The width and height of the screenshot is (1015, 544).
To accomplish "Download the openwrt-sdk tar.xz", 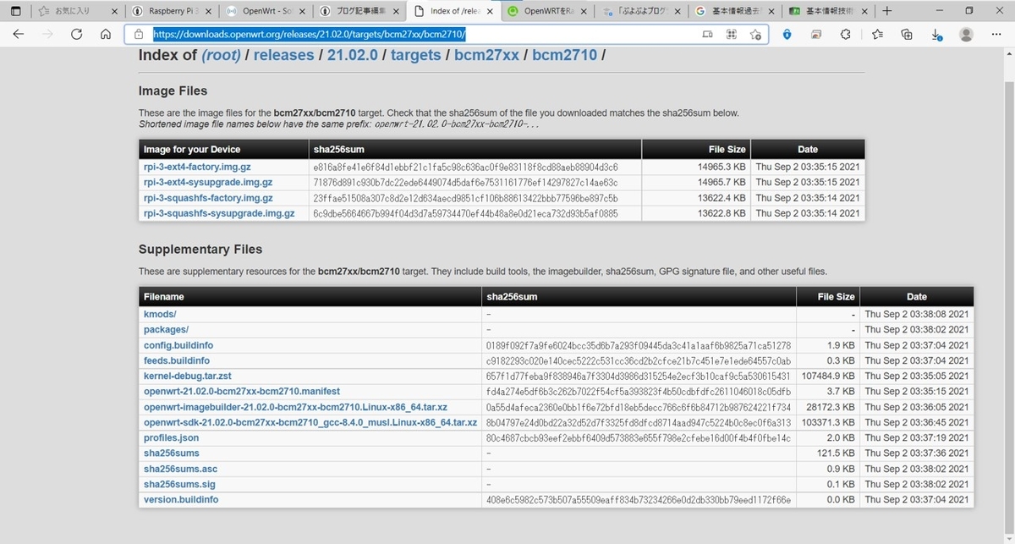I will tap(310, 422).
